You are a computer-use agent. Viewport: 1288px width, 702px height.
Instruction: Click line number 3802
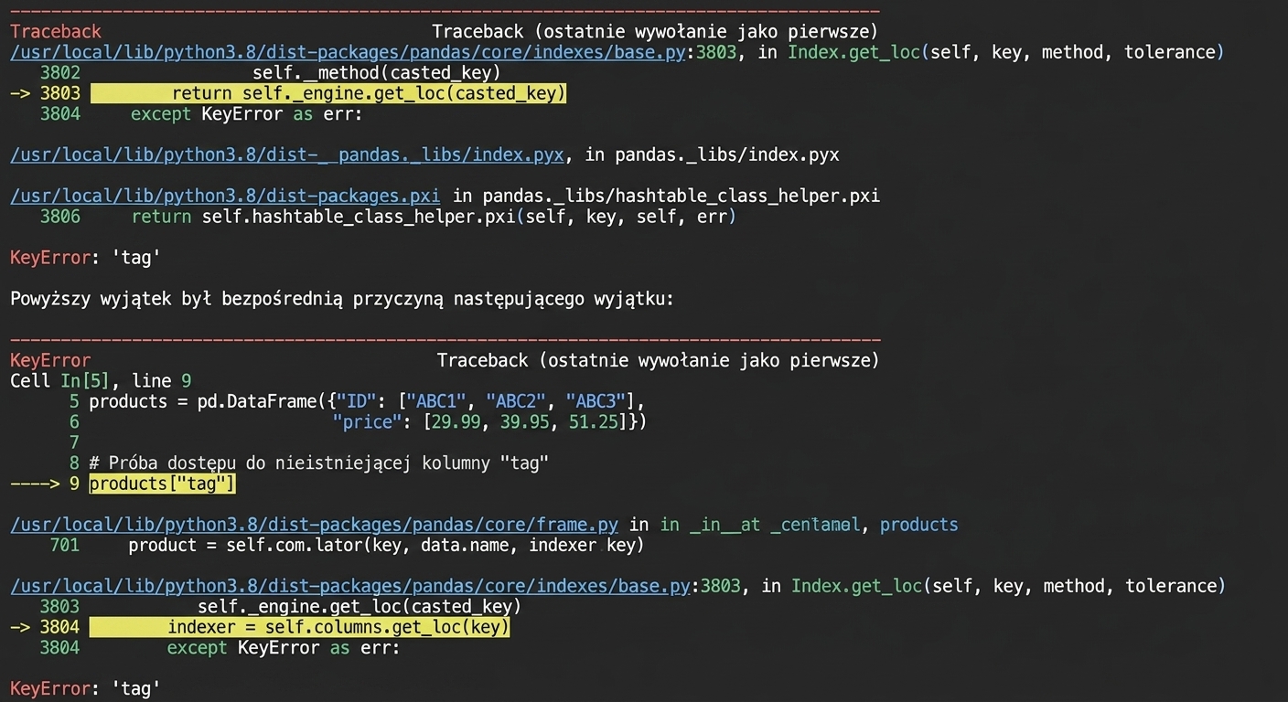click(x=60, y=73)
